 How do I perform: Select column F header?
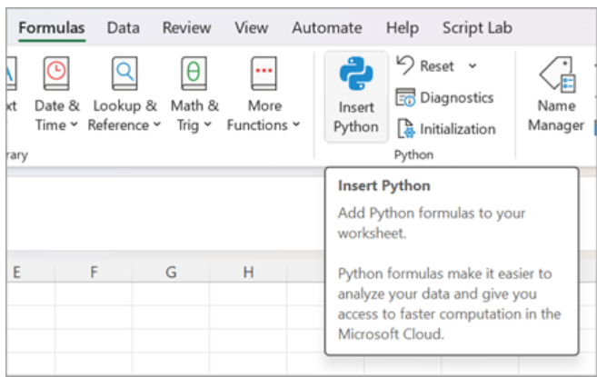click(94, 273)
